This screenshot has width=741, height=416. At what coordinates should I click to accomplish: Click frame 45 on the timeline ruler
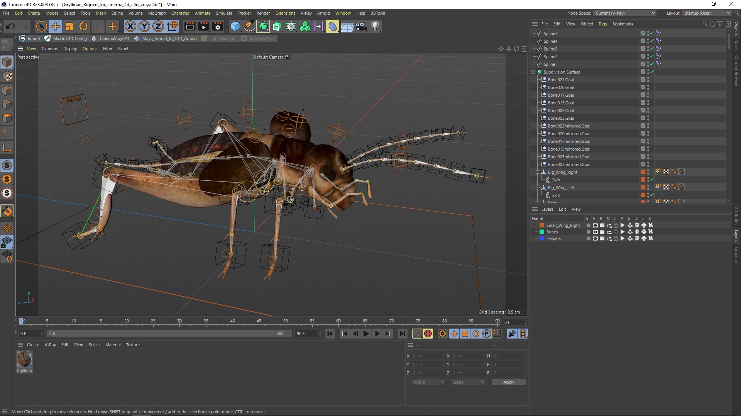pyautogui.click(x=259, y=321)
